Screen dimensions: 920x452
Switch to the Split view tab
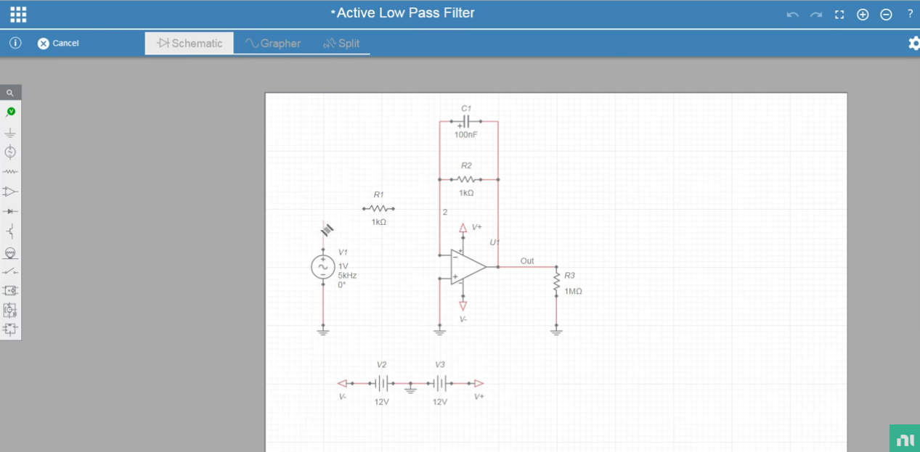click(341, 43)
